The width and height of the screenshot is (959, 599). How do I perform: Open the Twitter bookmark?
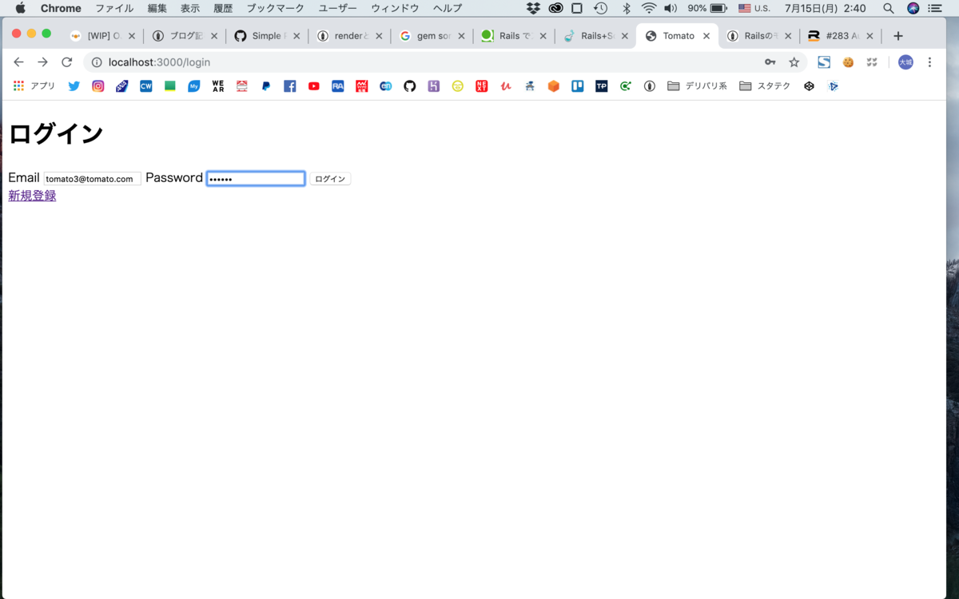(x=74, y=85)
